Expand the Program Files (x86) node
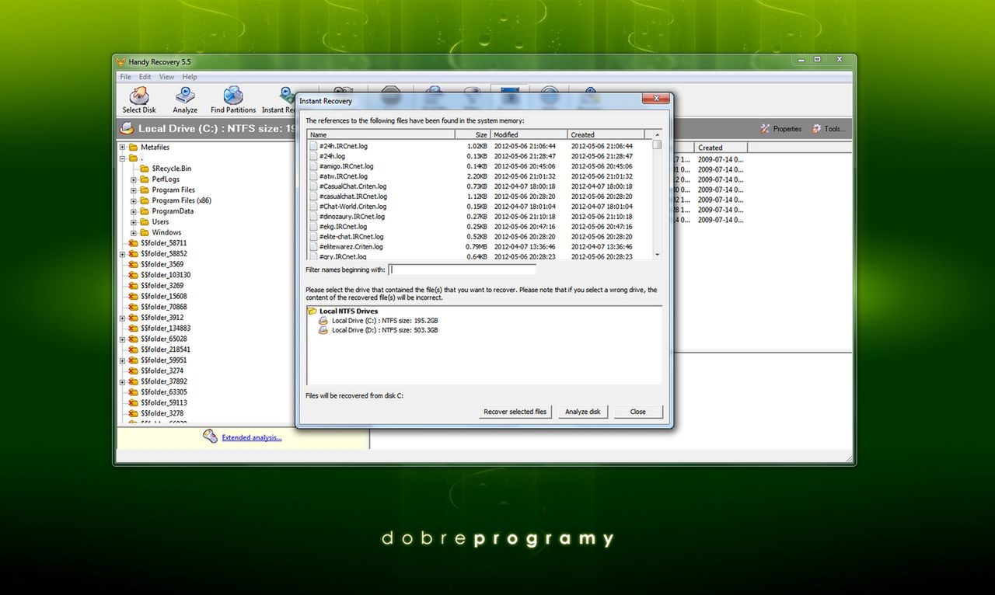This screenshot has width=995, height=595. [x=134, y=201]
